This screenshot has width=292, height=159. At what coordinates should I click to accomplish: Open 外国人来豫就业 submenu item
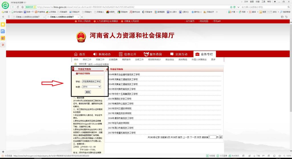click(x=199, y=60)
